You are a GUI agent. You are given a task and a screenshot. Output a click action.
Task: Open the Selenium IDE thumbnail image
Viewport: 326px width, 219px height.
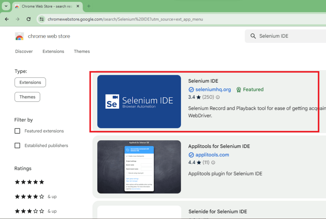click(139, 102)
